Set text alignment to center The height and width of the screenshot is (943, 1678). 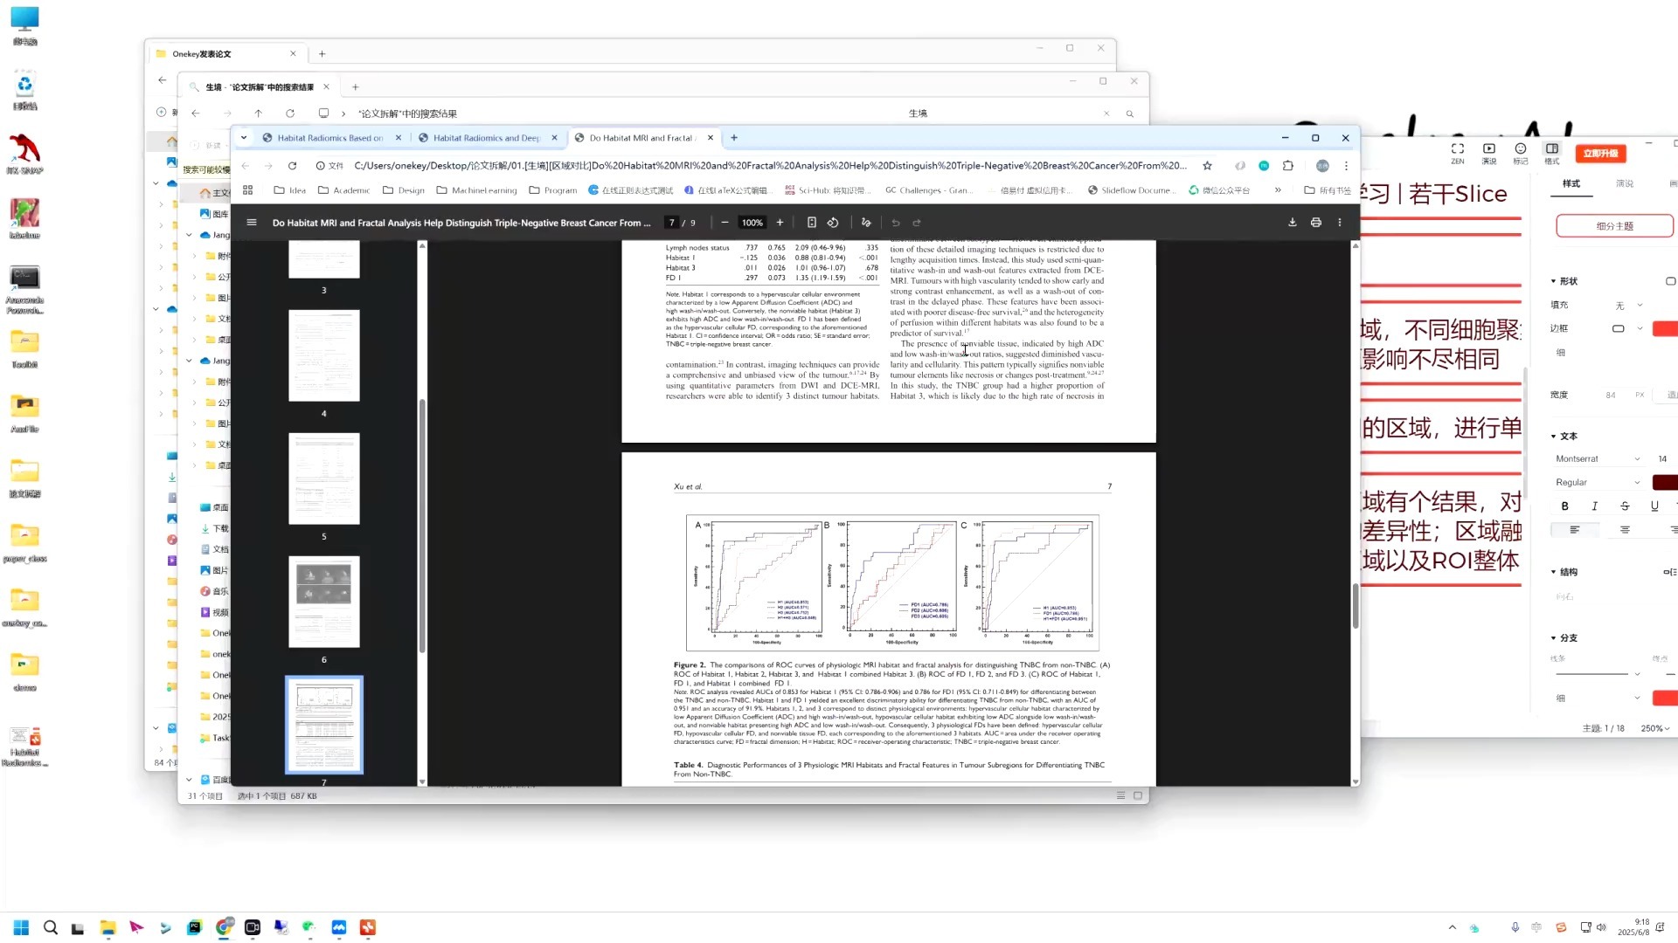(1625, 529)
